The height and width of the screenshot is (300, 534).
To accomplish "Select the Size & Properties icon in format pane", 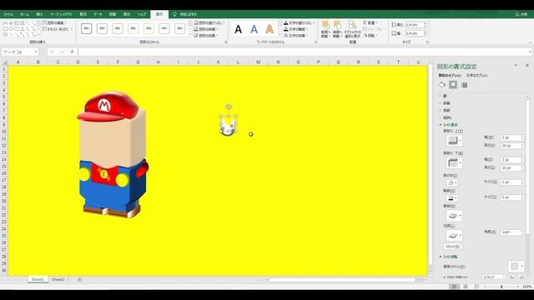I will 464,85.
